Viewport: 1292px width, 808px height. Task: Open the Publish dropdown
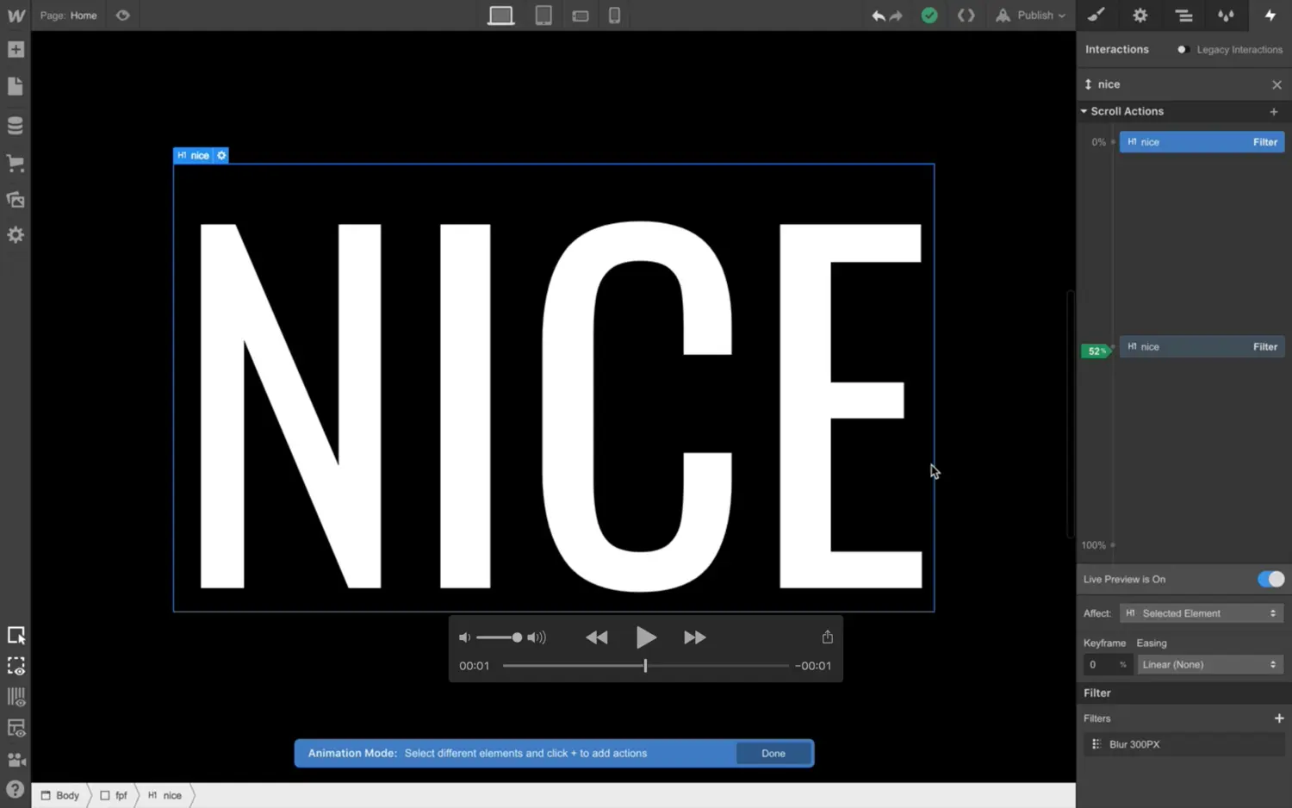click(x=1031, y=16)
